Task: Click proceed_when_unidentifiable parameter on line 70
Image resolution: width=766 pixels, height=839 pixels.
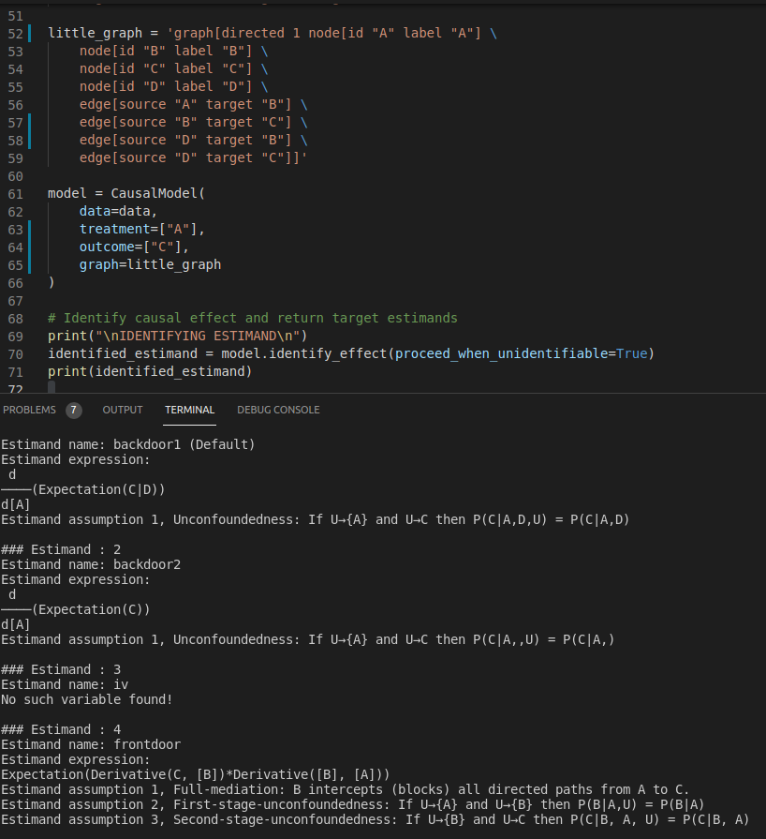Action: (501, 353)
